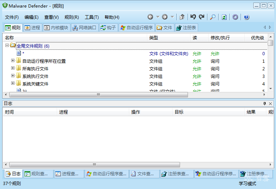Click the rules list vertical scrollbar thumb
Viewport: 276px width, 189px height.
pyautogui.click(x=271, y=43)
